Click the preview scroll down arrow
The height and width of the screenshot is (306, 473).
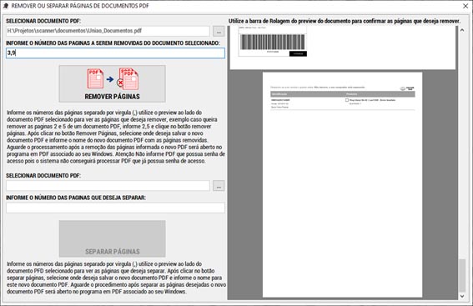coord(462,296)
